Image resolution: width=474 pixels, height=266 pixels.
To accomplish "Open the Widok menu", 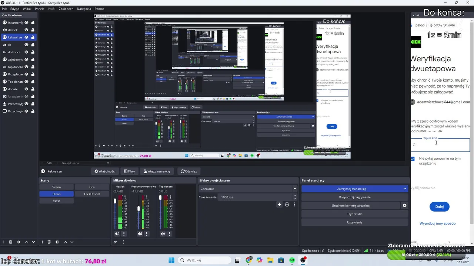I will (x=27, y=8).
